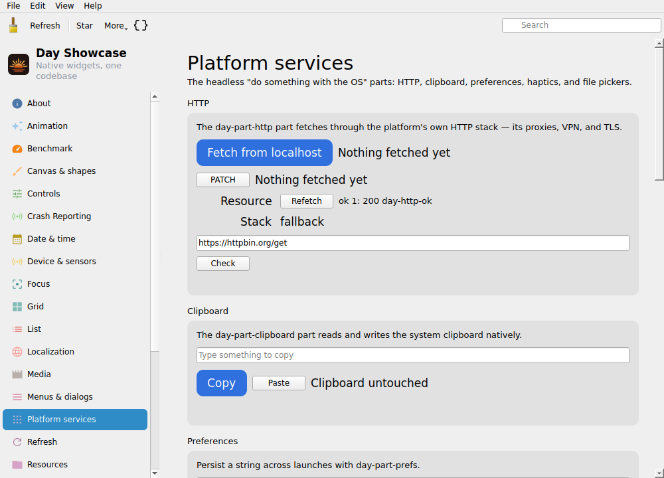Click the Localization globe icon

pyautogui.click(x=17, y=352)
